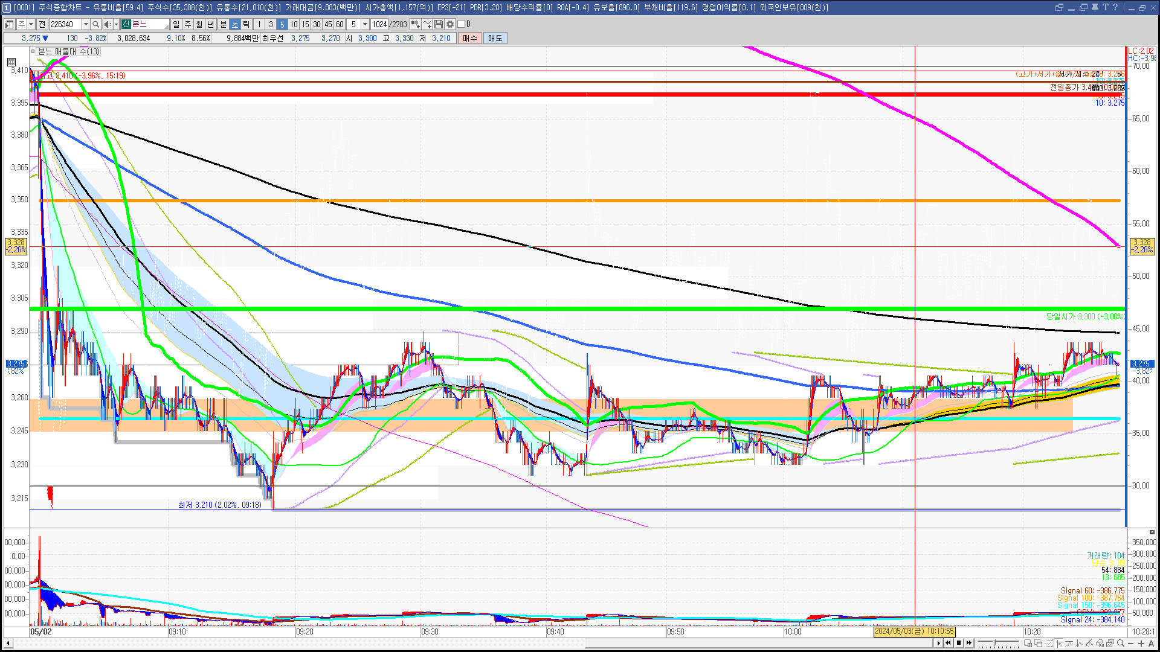Toggle the D checkbox in toolbar

(462, 24)
